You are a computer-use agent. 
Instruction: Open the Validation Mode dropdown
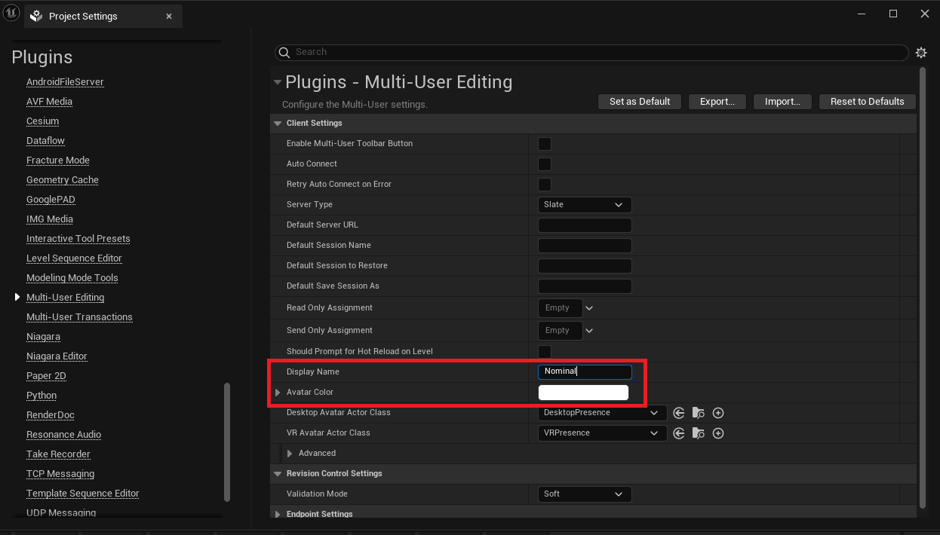point(585,494)
